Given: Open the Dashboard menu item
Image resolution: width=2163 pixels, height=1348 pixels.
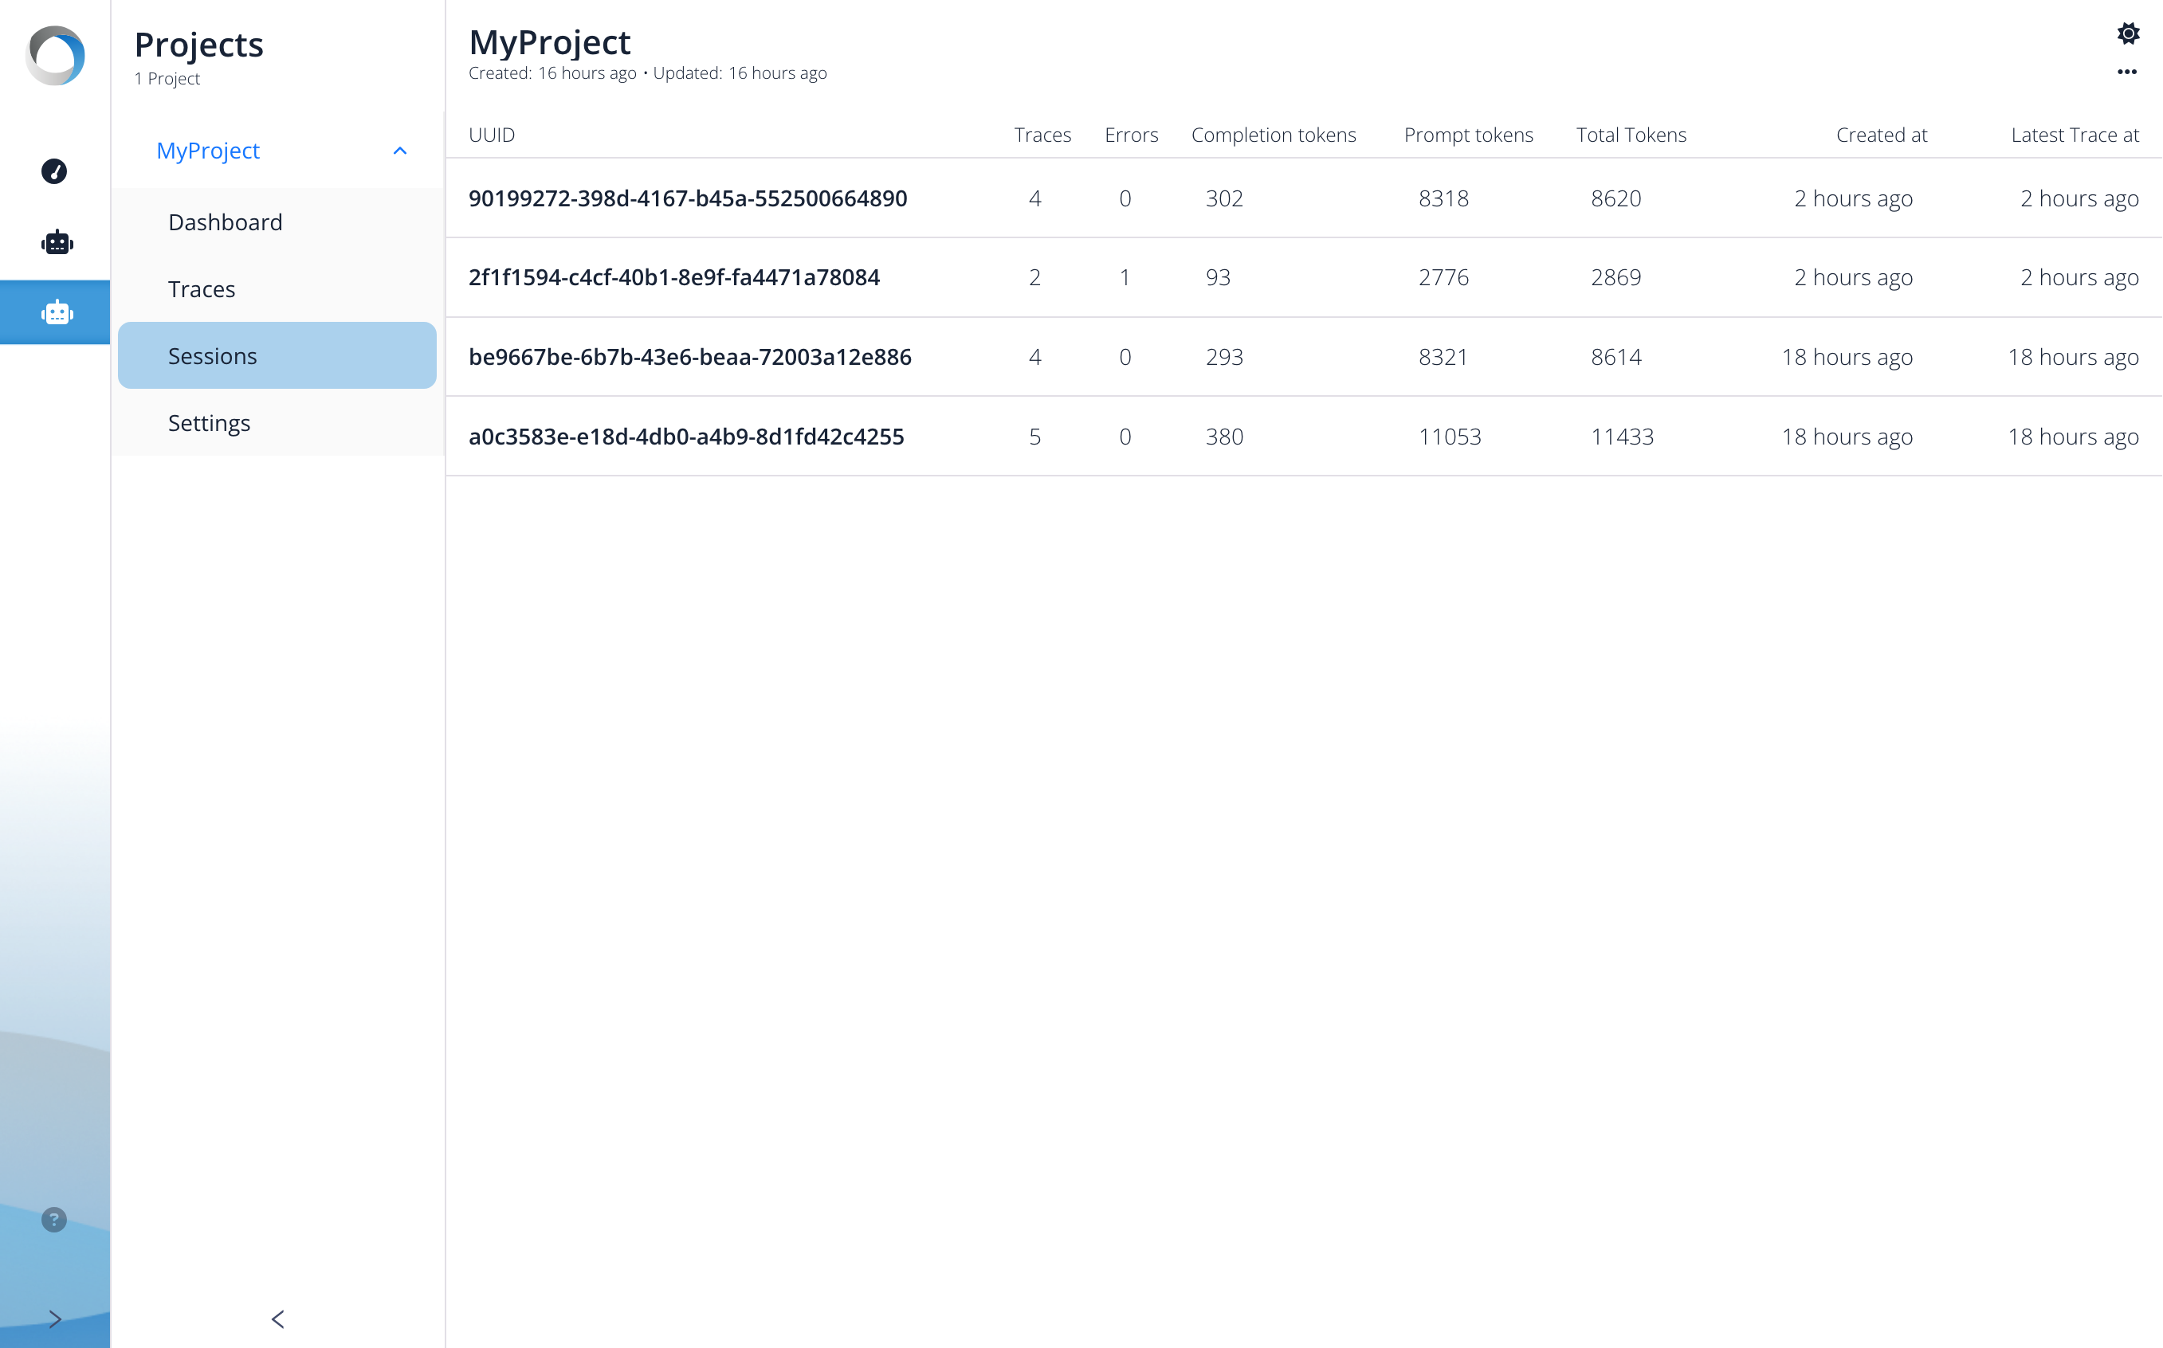Looking at the screenshot, I should pyautogui.click(x=226, y=222).
